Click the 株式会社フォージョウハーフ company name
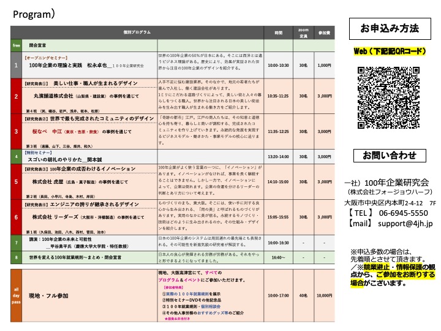 [x=390, y=192]
